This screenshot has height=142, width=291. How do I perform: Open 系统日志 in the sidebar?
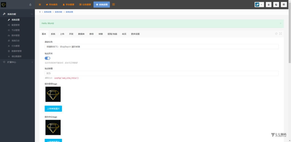[16, 41]
